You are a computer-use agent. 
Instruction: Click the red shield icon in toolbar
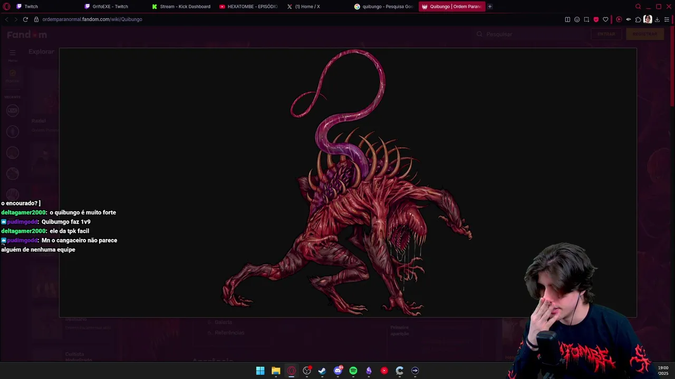(596, 19)
